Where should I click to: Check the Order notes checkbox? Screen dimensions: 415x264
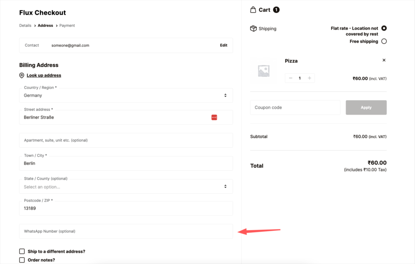[x=21, y=260]
